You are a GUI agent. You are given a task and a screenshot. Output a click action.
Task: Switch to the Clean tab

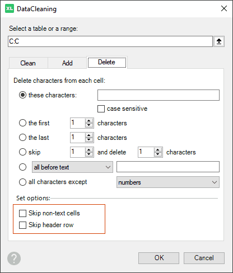(x=28, y=63)
